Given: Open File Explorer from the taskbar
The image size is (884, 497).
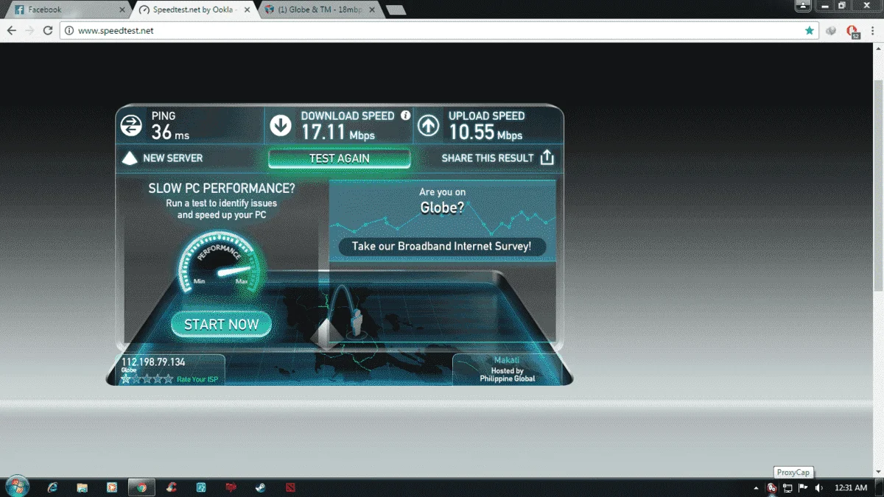Looking at the screenshot, I should (x=82, y=487).
